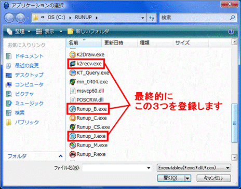Open the 表示 views dropdown arrow
Image resolution: width=241 pixels, height=189 pixels.
(x=61, y=32)
